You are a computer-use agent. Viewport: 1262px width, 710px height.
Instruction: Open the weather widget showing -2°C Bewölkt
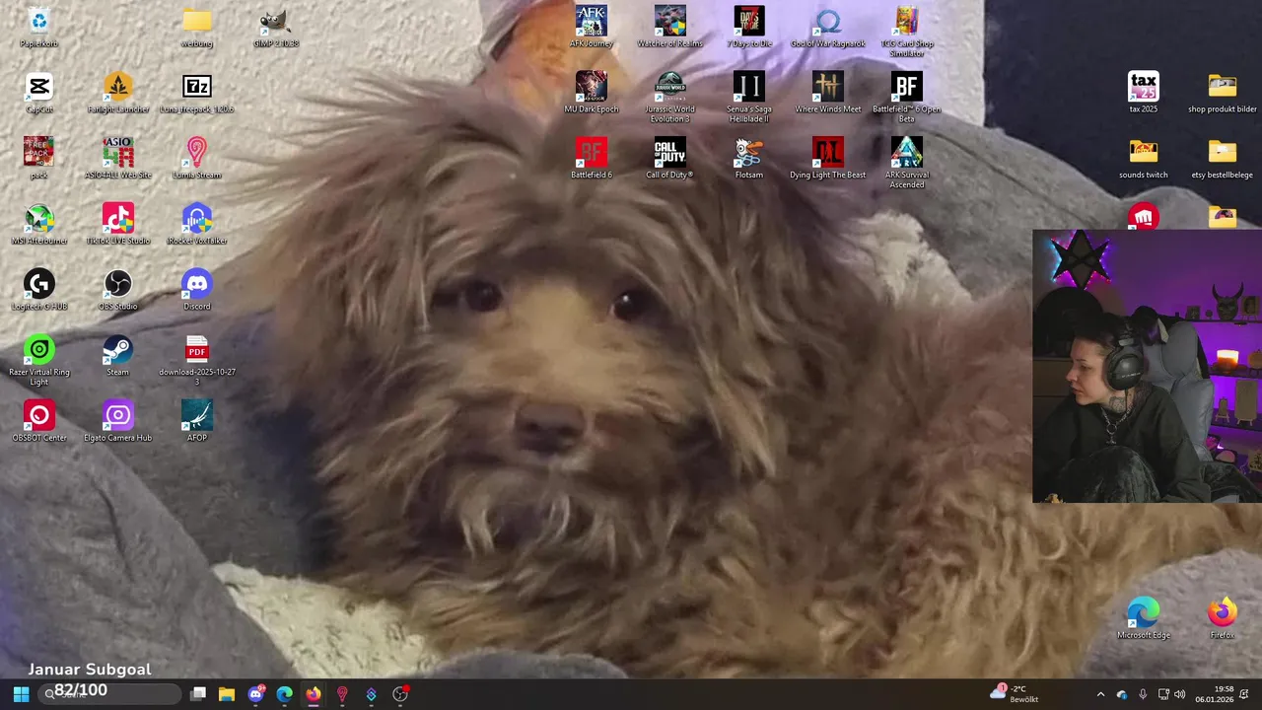point(1014,694)
